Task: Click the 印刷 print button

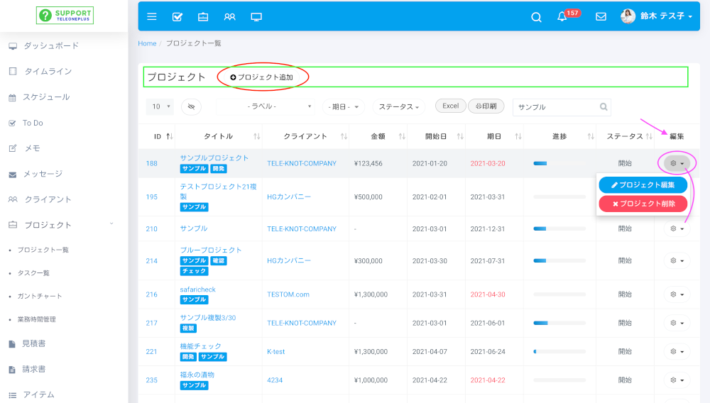Action: click(486, 106)
